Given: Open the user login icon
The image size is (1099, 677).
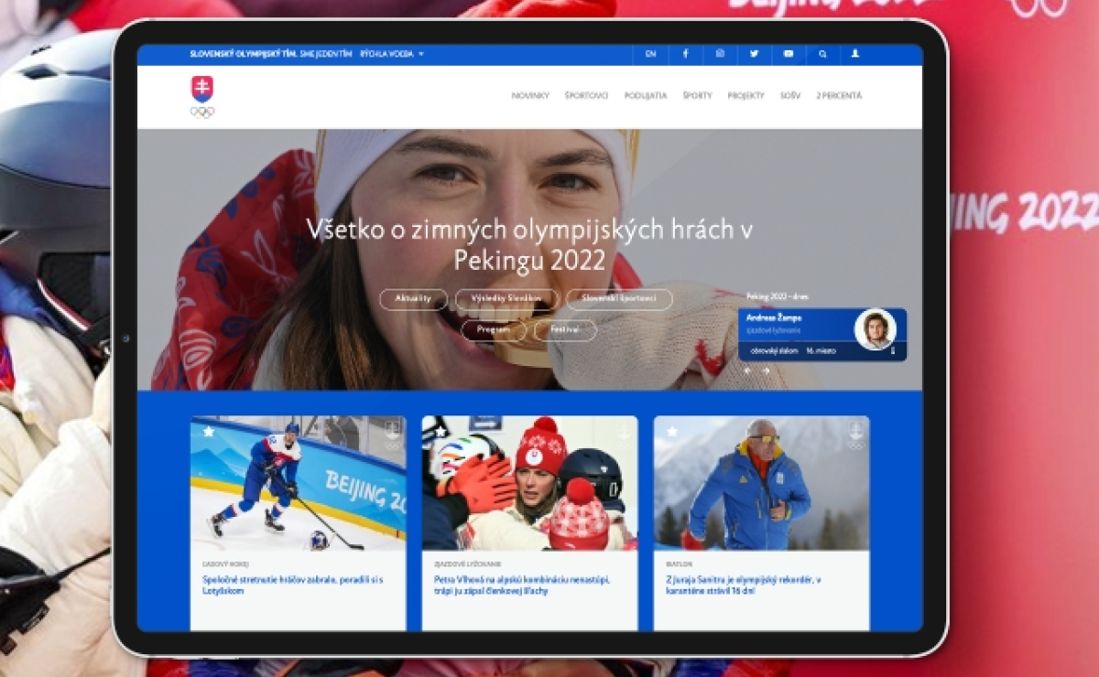Looking at the screenshot, I should click(854, 53).
